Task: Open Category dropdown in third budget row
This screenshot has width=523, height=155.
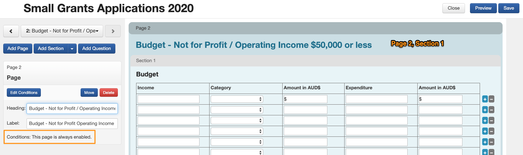Action: 237,120
